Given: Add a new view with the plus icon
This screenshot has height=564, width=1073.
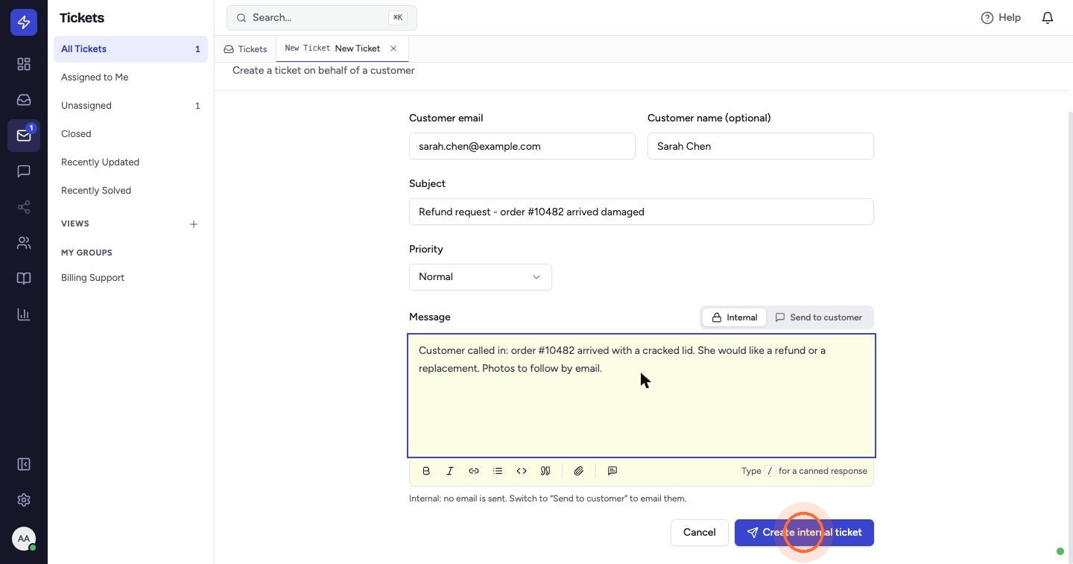Looking at the screenshot, I should 194,224.
